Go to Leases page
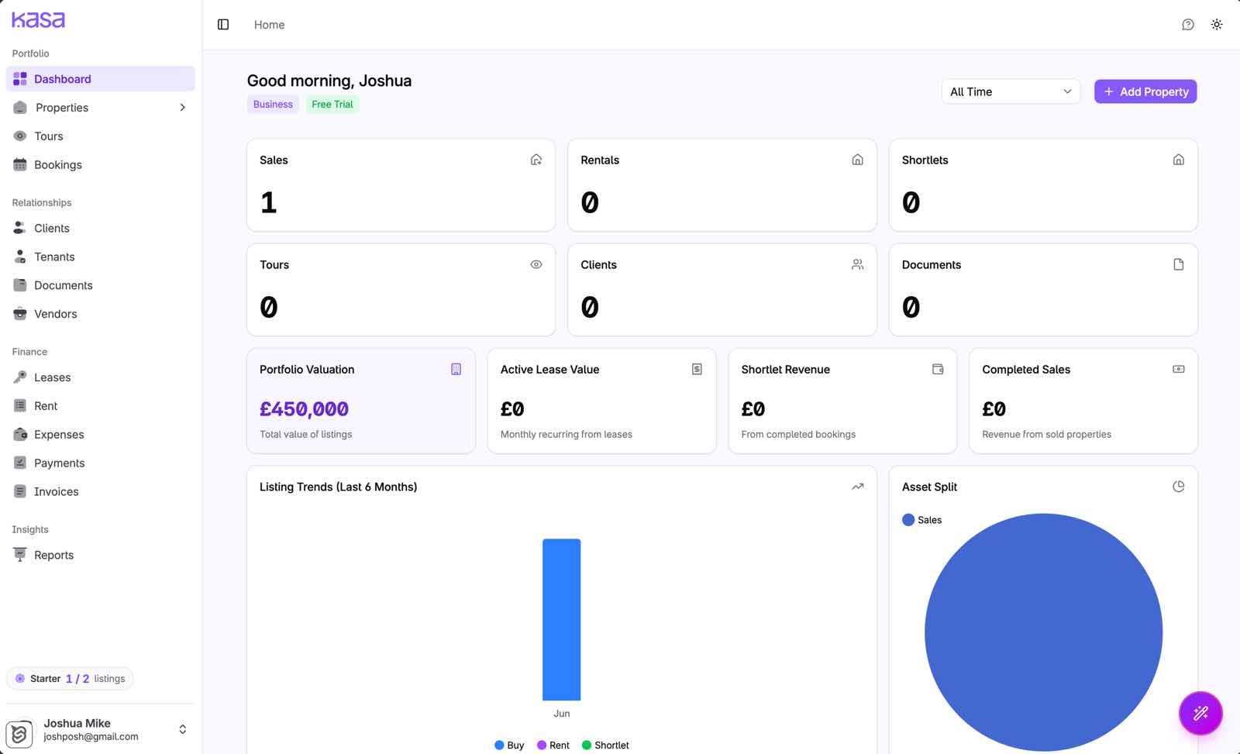Screen dimensions: 1240x754 (x=101, y=378)
